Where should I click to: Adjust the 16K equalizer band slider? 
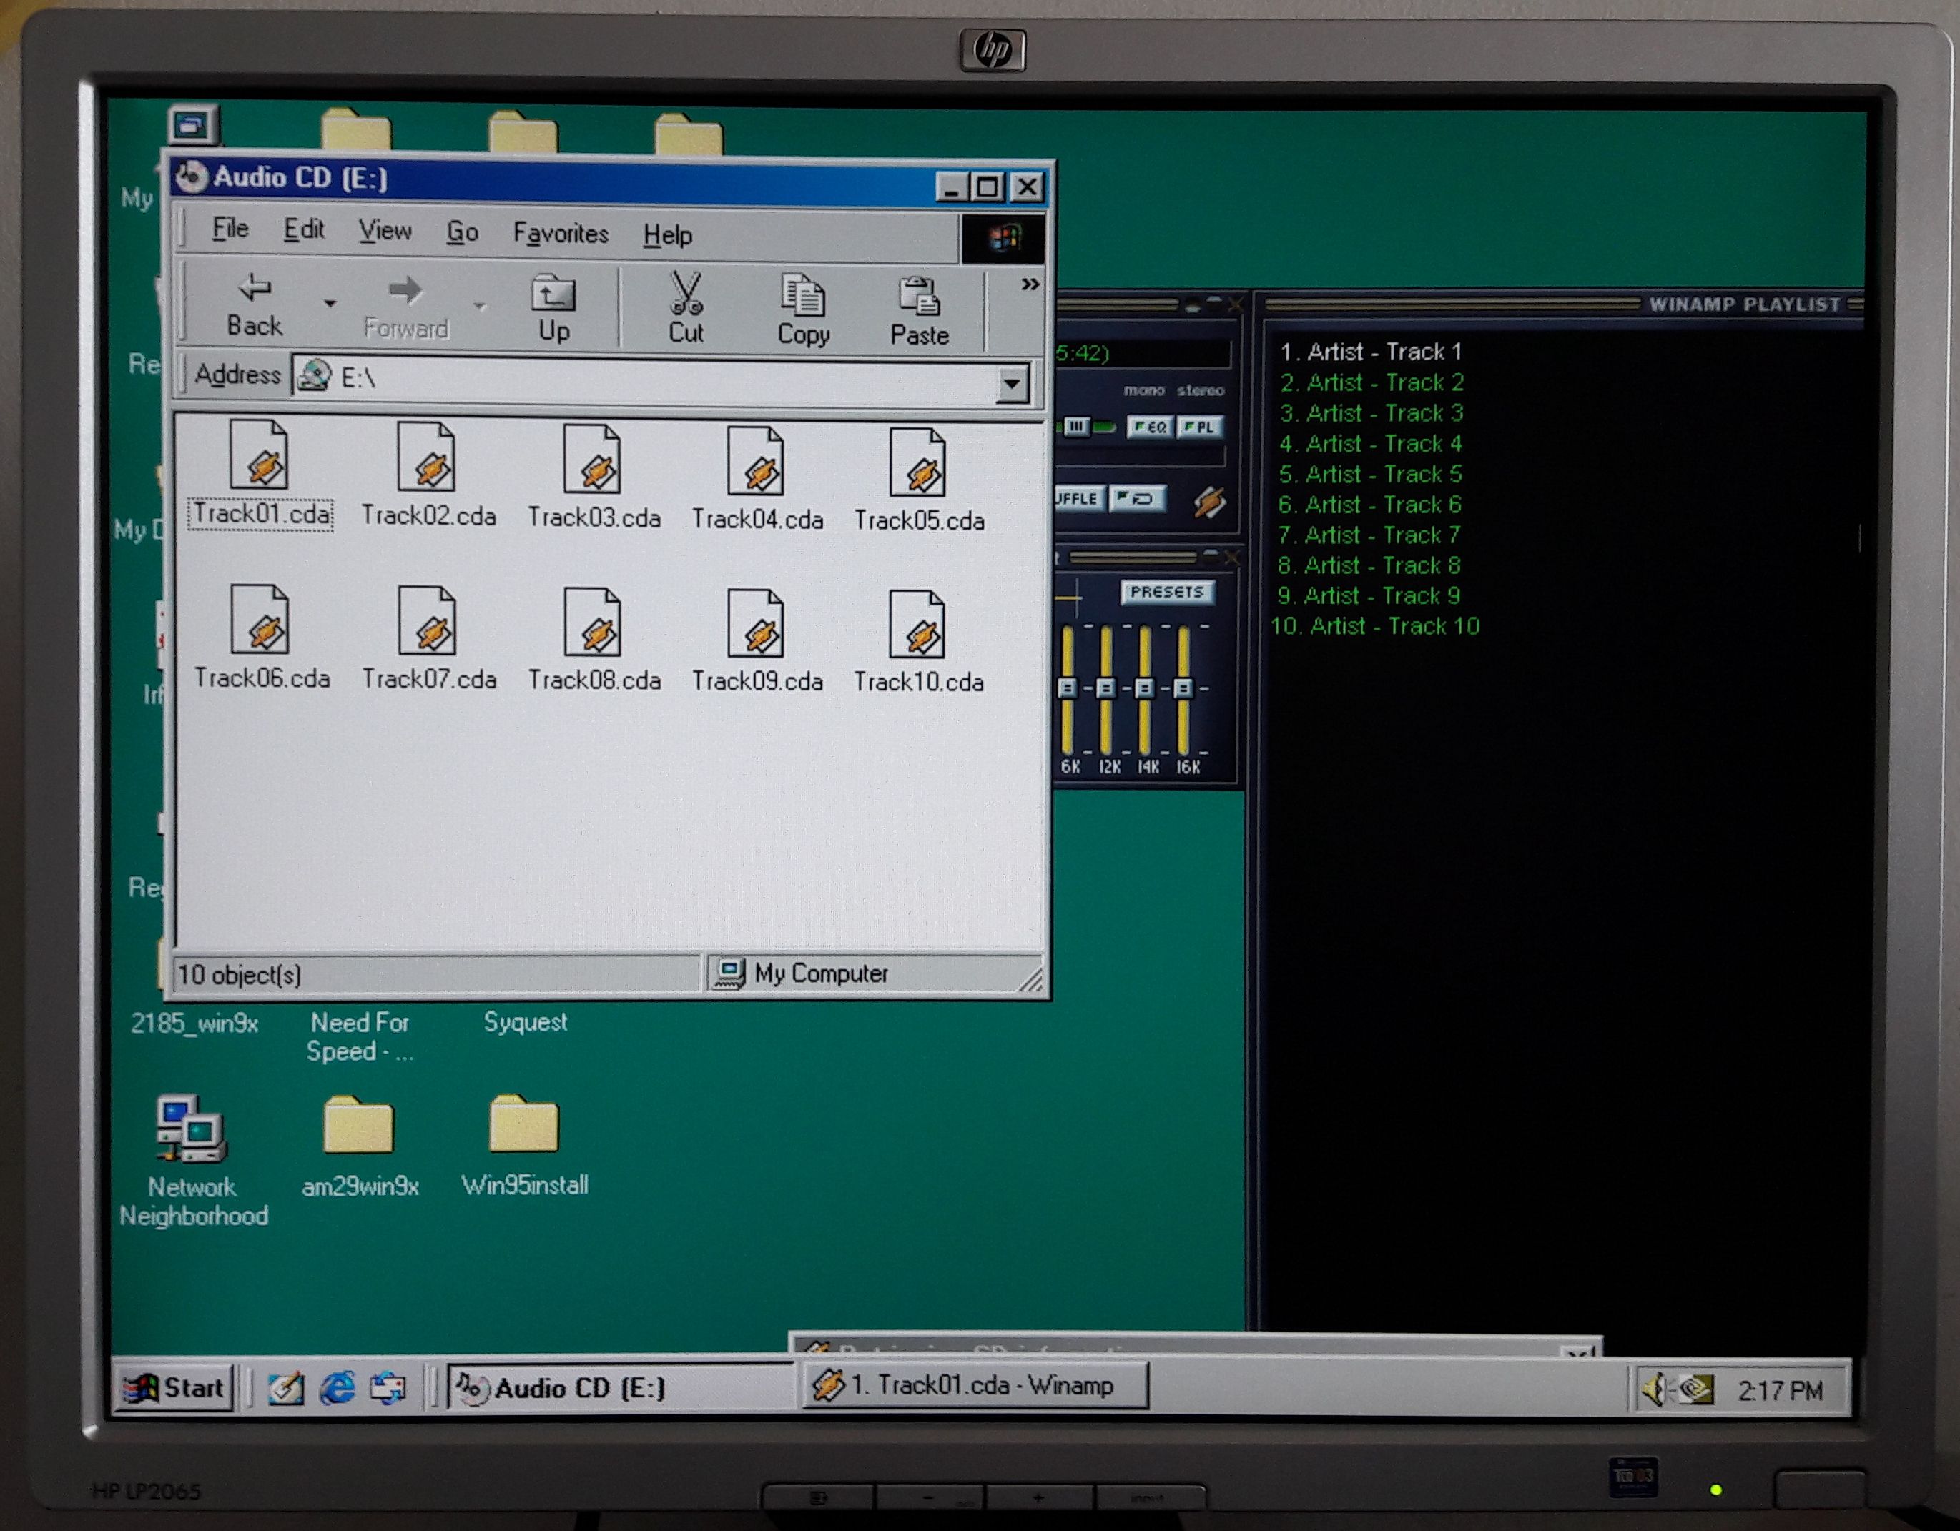(x=1183, y=688)
